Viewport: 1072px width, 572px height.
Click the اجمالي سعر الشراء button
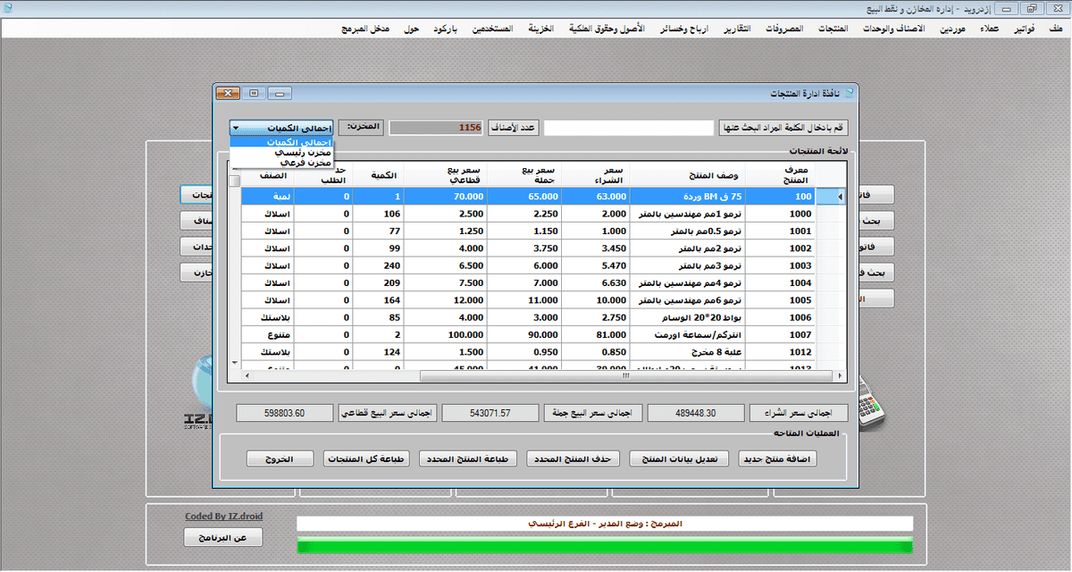click(799, 414)
